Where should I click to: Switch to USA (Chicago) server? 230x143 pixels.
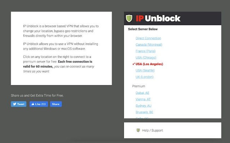pos(146,58)
